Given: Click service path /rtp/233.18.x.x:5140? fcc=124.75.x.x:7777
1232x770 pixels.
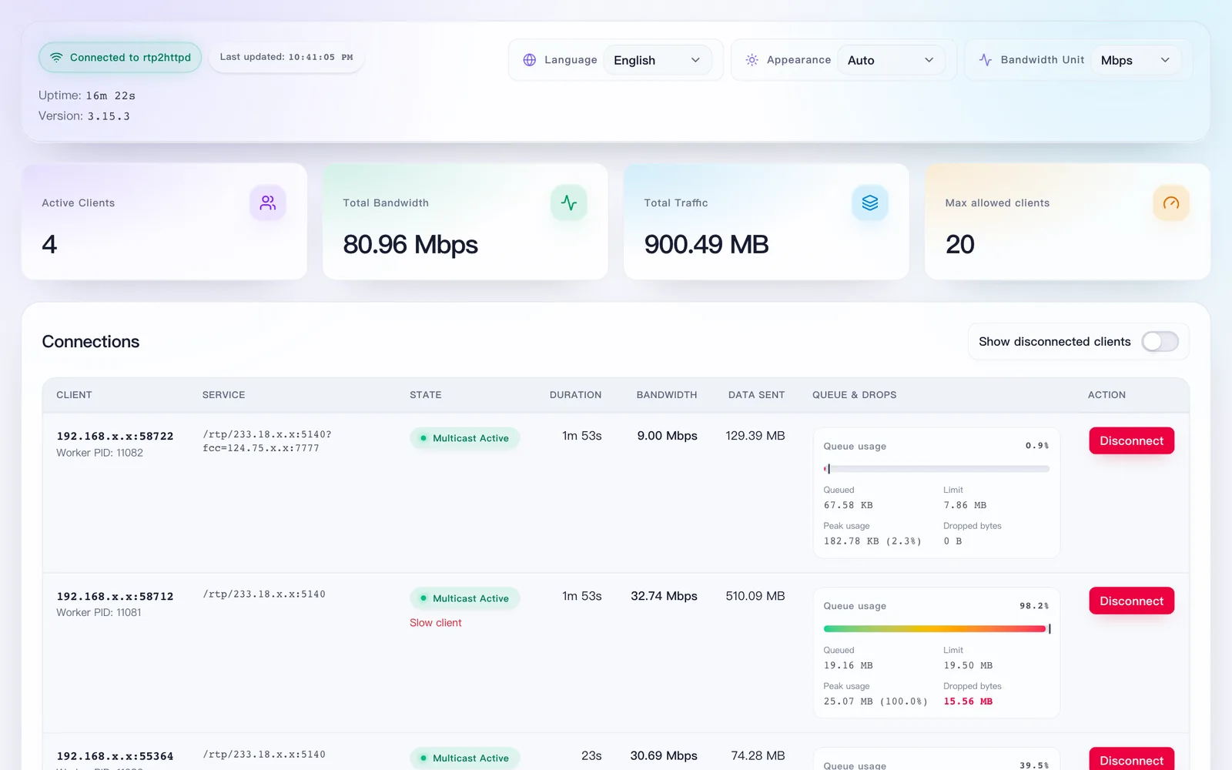Looking at the screenshot, I should [x=267, y=441].
